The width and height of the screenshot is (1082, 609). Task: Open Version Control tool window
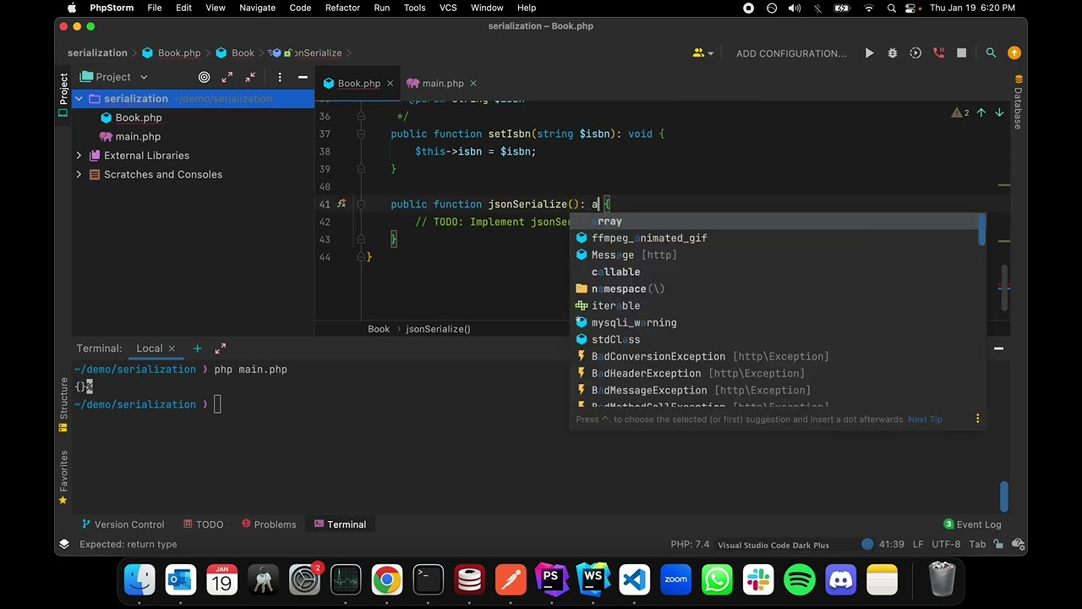pos(123,524)
